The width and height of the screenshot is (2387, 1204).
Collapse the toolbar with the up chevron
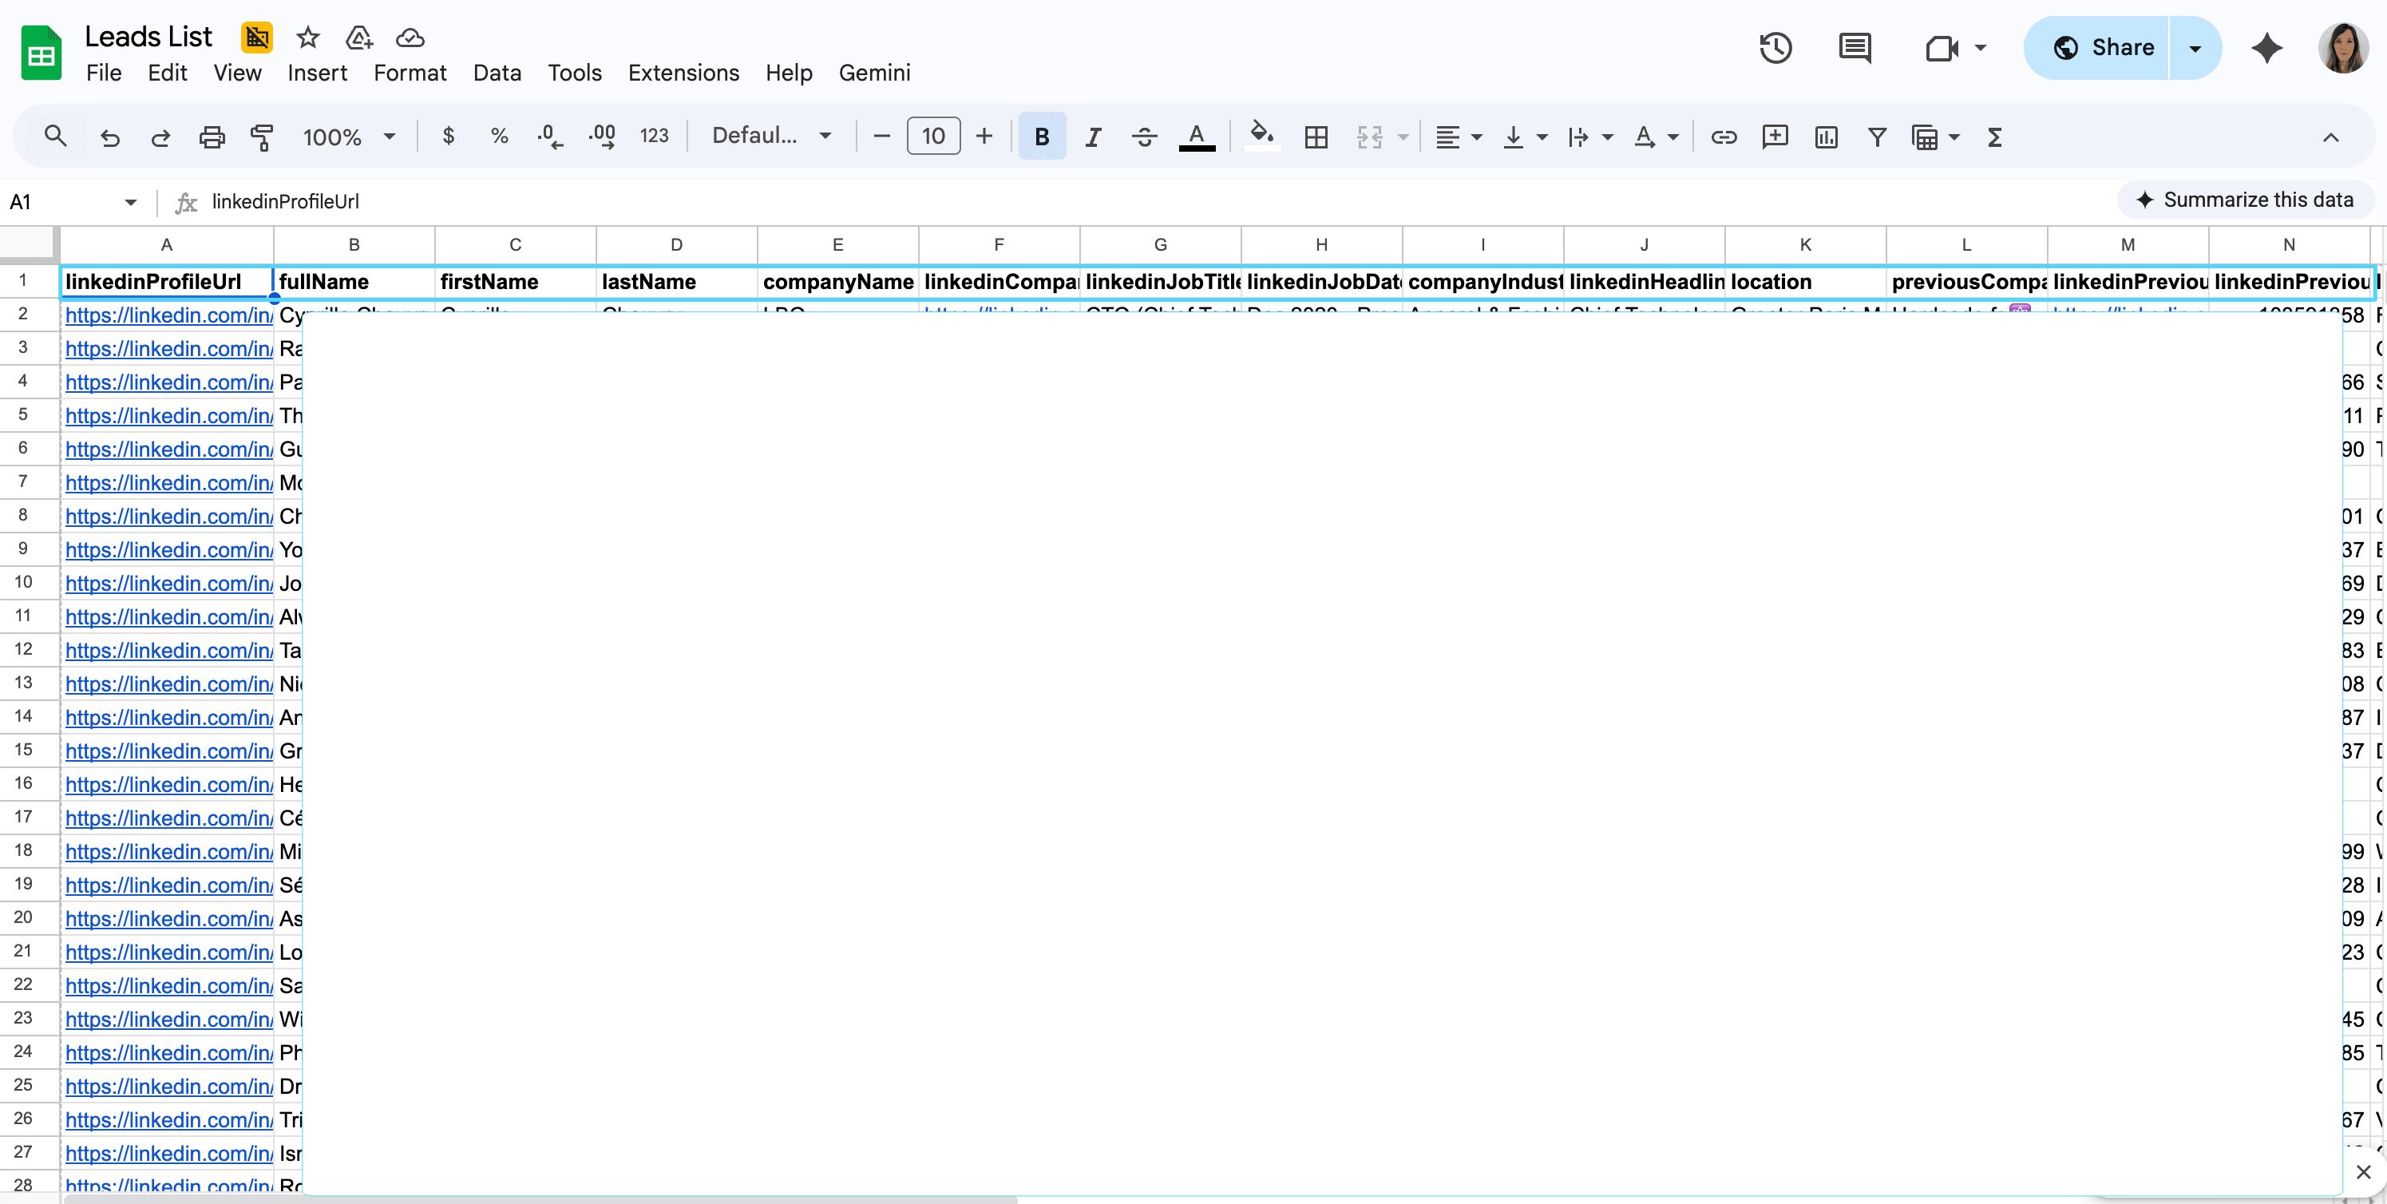point(2330,137)
